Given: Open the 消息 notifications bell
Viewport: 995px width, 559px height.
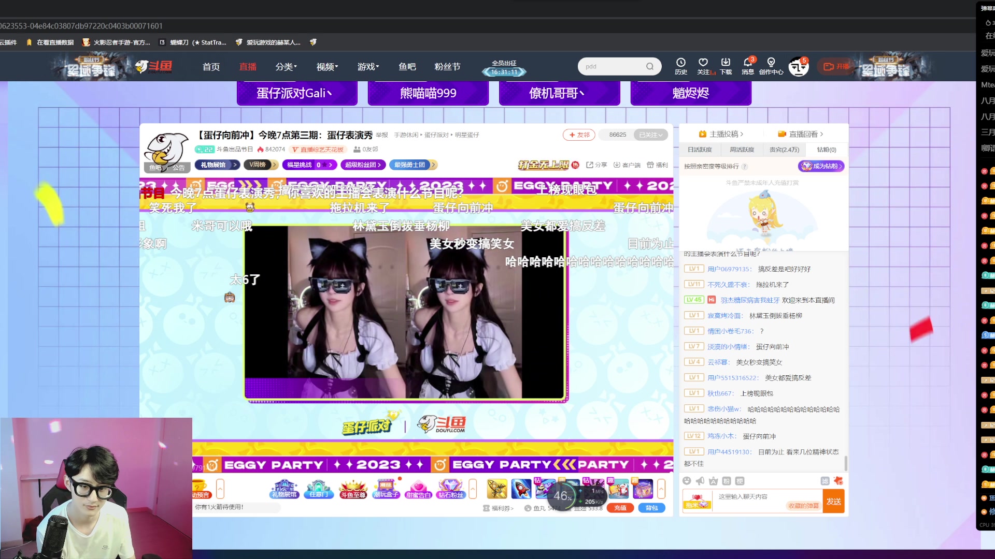Looking at the screenshot, I should (x=747, y=66).
